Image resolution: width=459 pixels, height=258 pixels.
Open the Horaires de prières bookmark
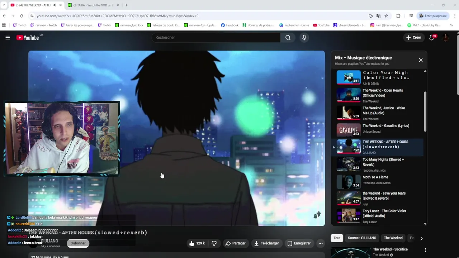(x=258, y=25)
